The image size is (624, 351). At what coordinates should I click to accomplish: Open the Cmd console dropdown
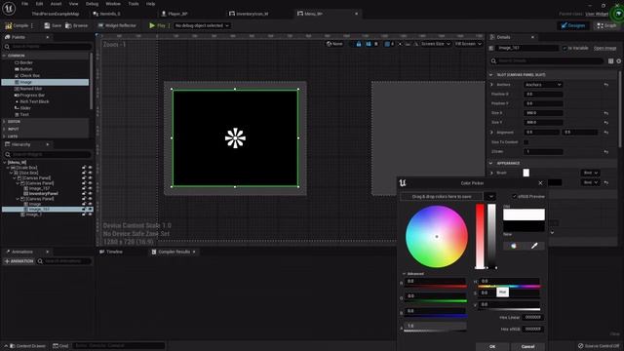[x=60, y=346]
